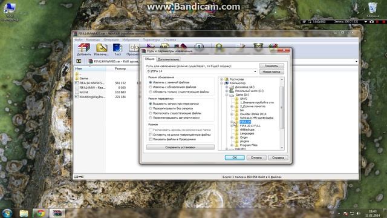Open the Параметры menu in WinRAR

pyautogui.click(x=151, y=39)
